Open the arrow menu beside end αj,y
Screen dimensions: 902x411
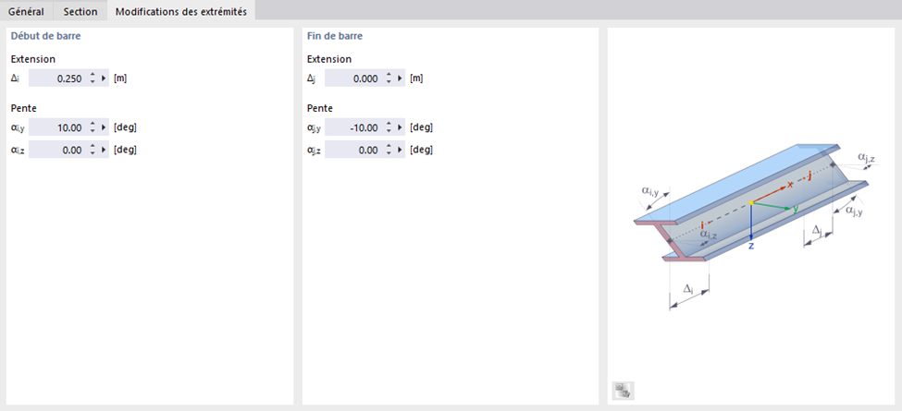click(401, 127)
